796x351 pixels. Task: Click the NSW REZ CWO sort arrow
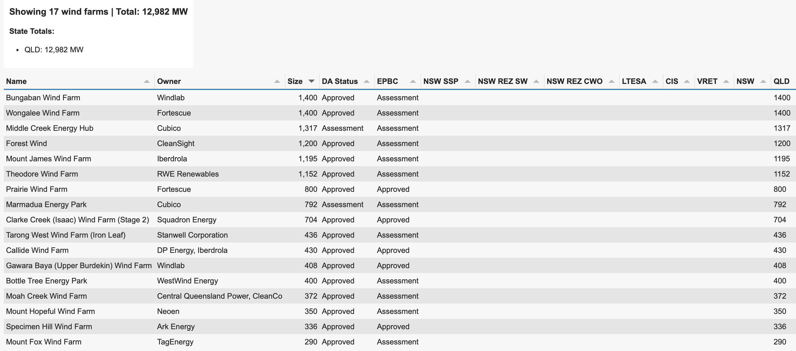[x=611, y=81]
